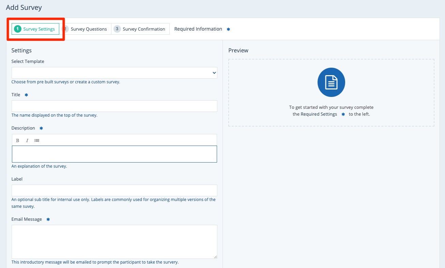Image resolution: width=445 pixels, height=268 pixels.
Task: Click the asterisk next to Title label
Action: point(26,95)
